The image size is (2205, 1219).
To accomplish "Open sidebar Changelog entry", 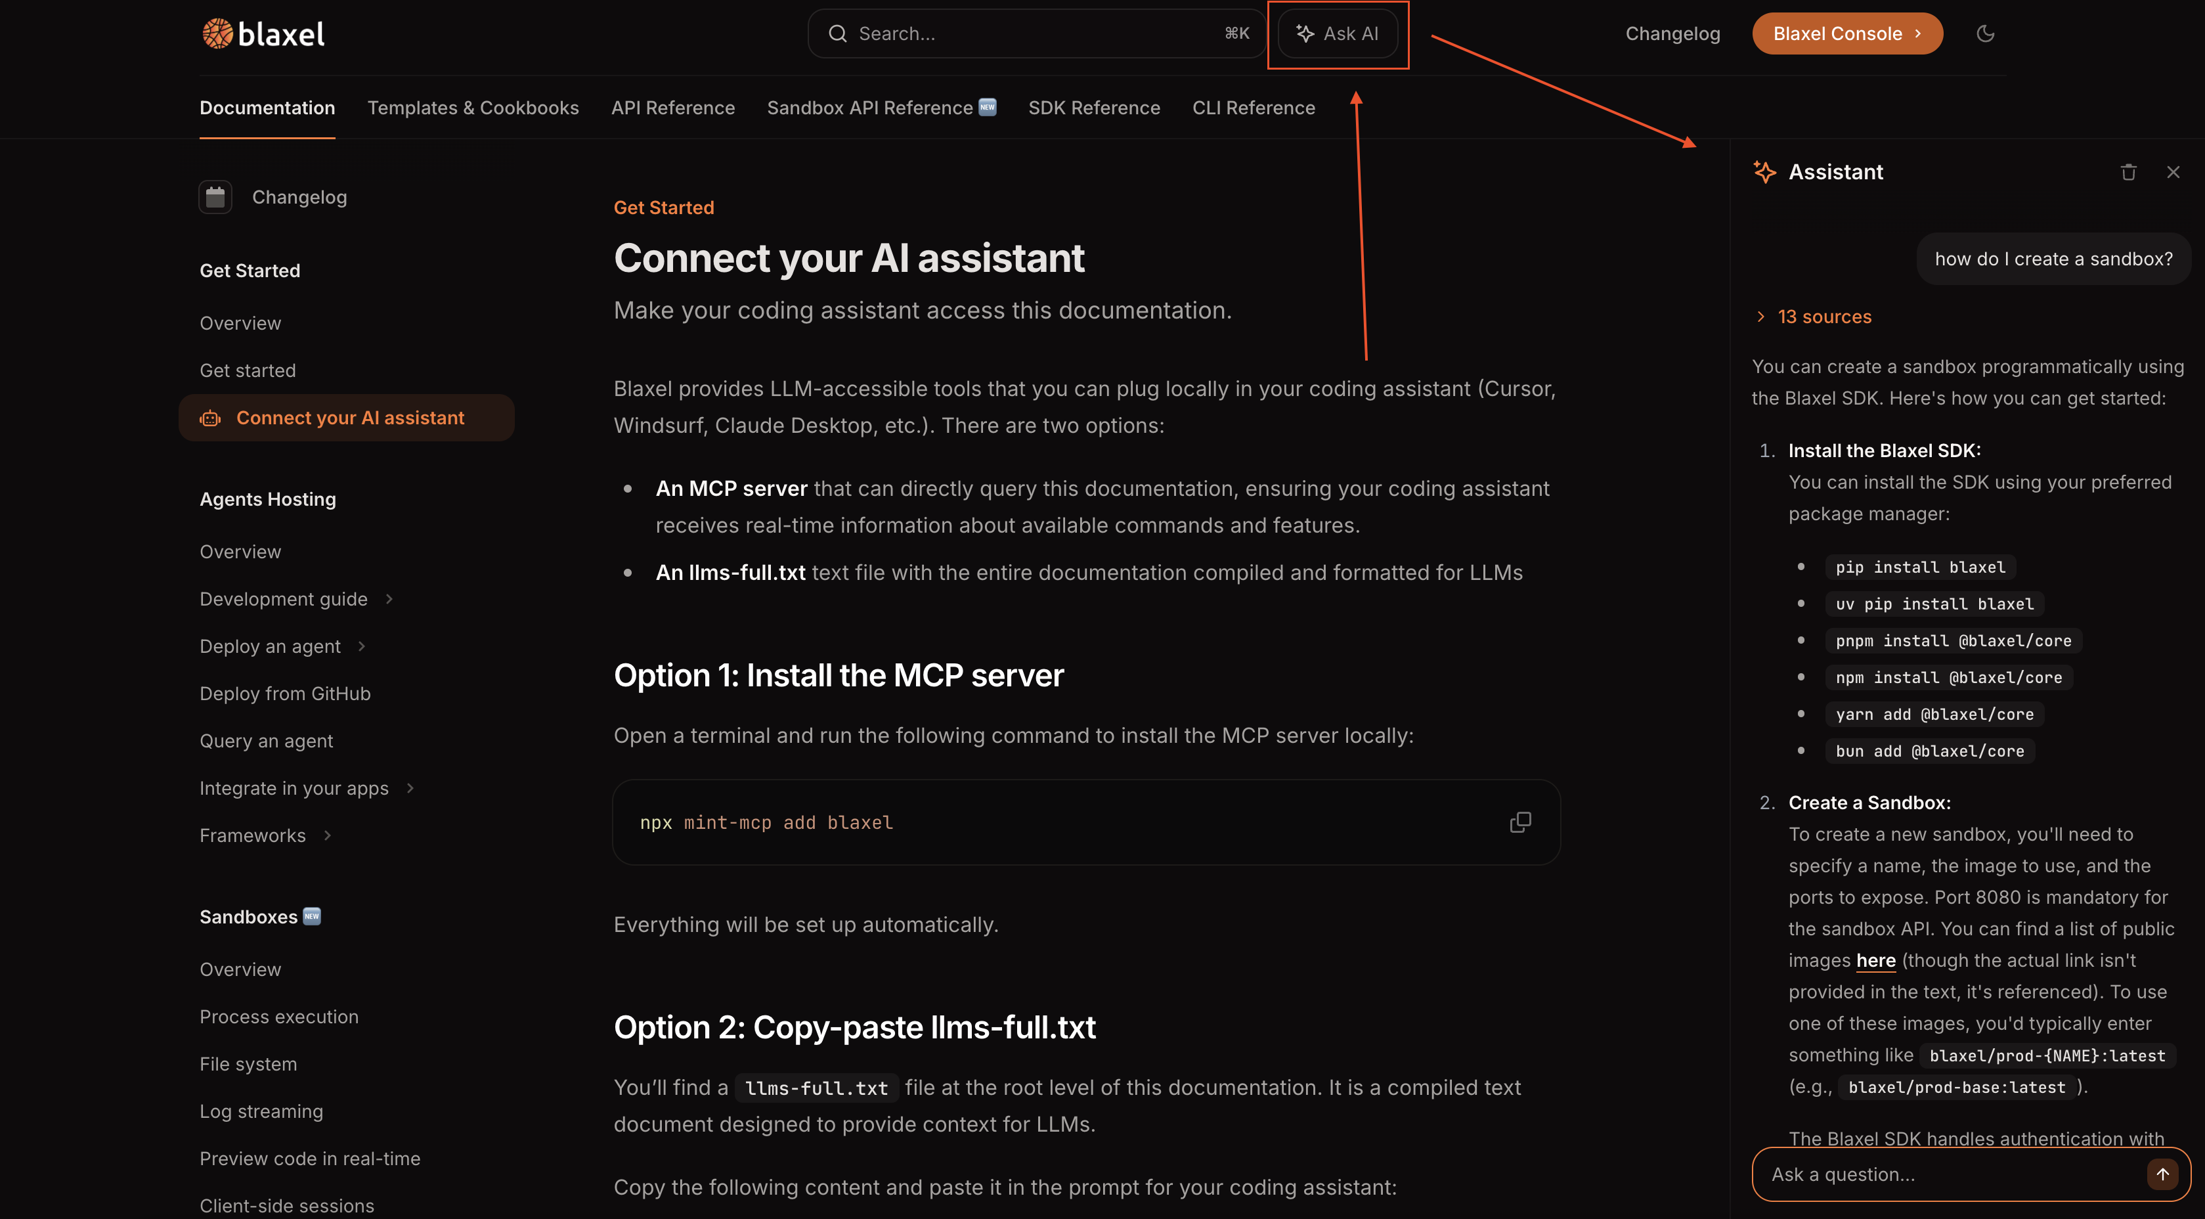I will point(299,197).
